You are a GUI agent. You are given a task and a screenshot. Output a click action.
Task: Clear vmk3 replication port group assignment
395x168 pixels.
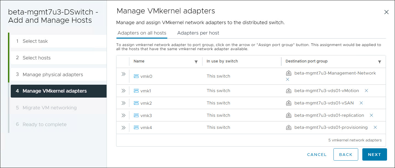tap(371, 115)
